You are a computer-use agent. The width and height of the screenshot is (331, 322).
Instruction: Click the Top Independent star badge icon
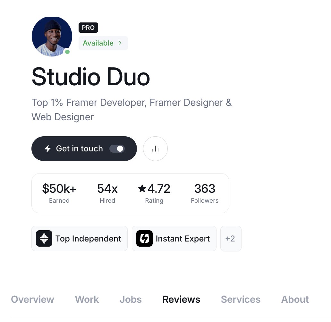(x=44, y=238)
